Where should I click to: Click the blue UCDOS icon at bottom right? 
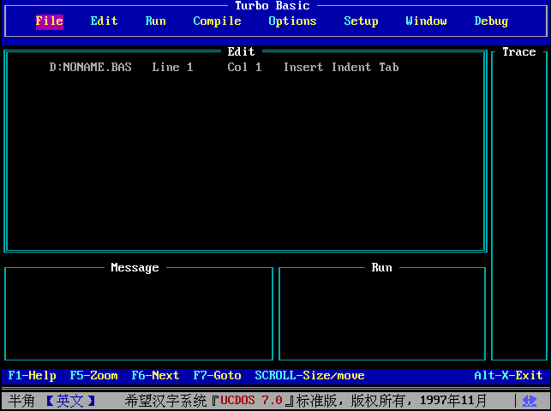click(x=530, y=401)
